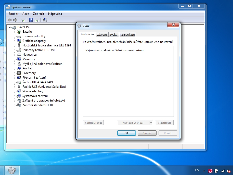Expand the Baterie tree node
The image size is (233, 175).
[x=15, y=32]
